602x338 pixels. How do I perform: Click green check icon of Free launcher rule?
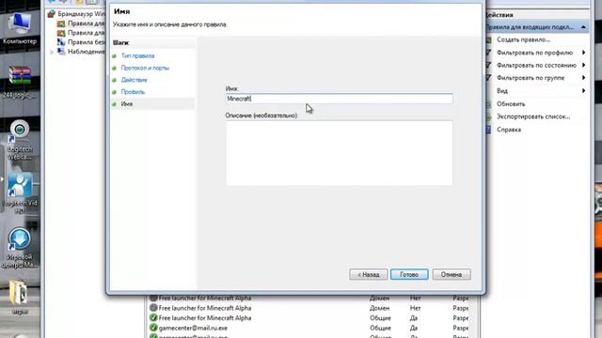[x=153, y=318]
